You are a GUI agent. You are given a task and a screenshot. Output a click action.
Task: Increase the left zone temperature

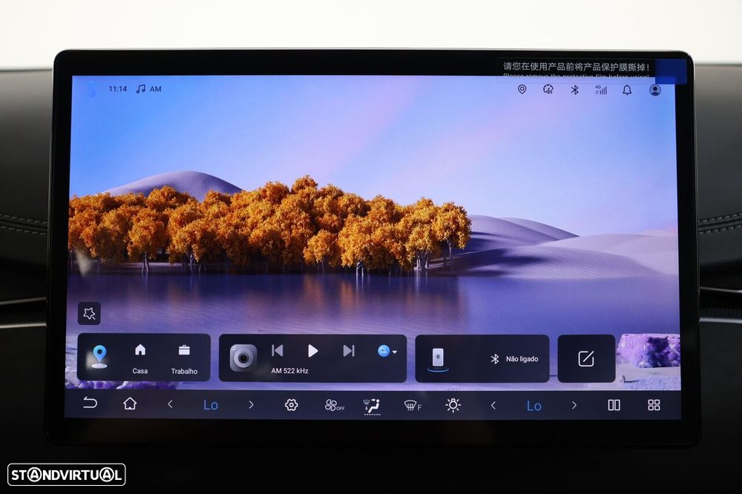pos(251,404)
